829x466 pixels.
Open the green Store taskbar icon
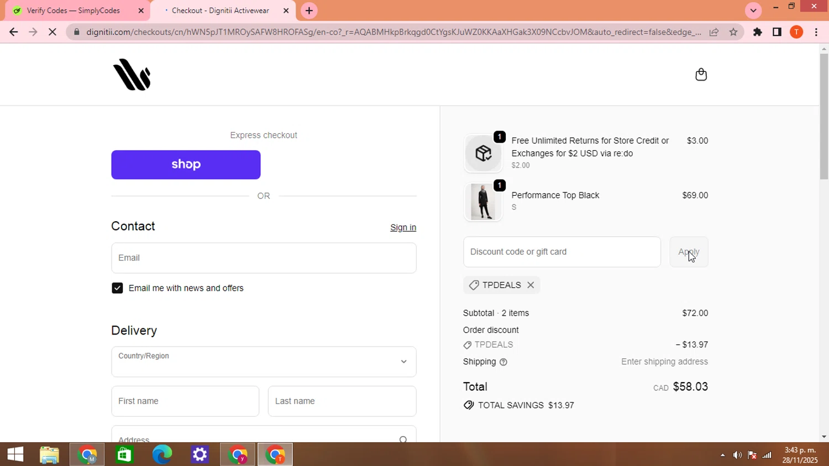pyautogui.click(x=124, y=454)
